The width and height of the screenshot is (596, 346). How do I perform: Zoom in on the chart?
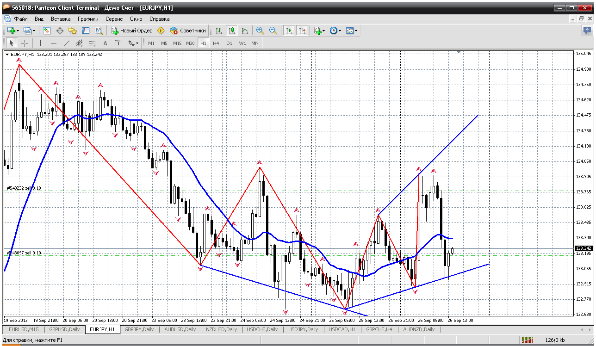(260, 31)
